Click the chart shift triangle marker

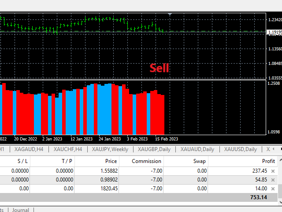click(170, 15)
